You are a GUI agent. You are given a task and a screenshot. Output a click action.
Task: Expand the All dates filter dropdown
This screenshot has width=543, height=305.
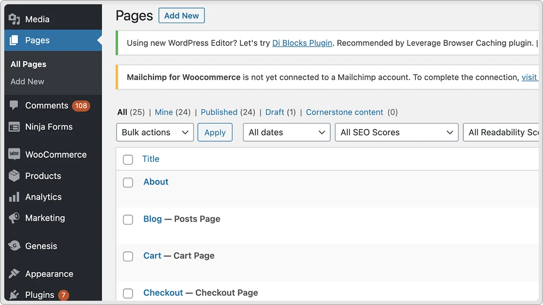tap(286, 132)
